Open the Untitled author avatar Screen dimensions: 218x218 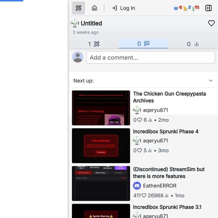(75, 23)
